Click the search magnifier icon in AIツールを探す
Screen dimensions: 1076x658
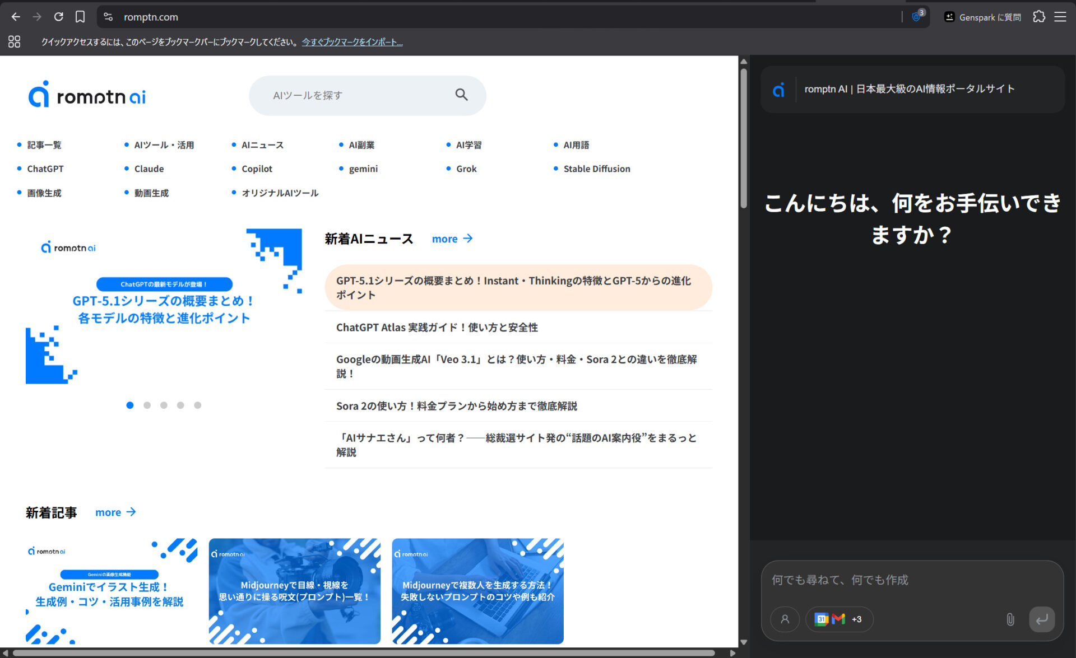pos(461,95)
